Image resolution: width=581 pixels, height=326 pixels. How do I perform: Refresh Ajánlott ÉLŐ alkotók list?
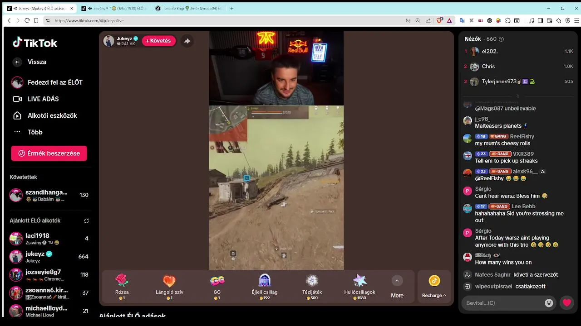(x=86, y=221)
